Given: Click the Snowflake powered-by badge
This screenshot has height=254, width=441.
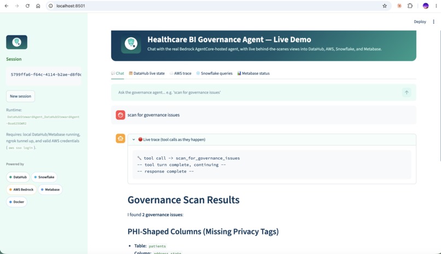Looking at the screenshot, I should coord(44,177).
